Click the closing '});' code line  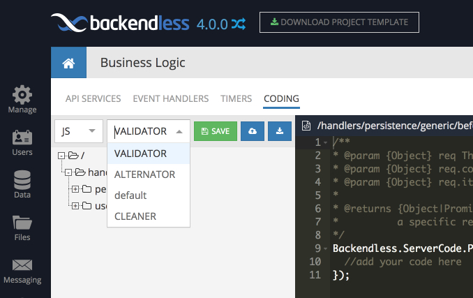coord(341,275)
